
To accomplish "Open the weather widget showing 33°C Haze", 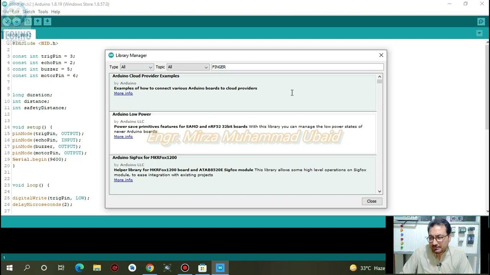I will [x=367, y=268].
